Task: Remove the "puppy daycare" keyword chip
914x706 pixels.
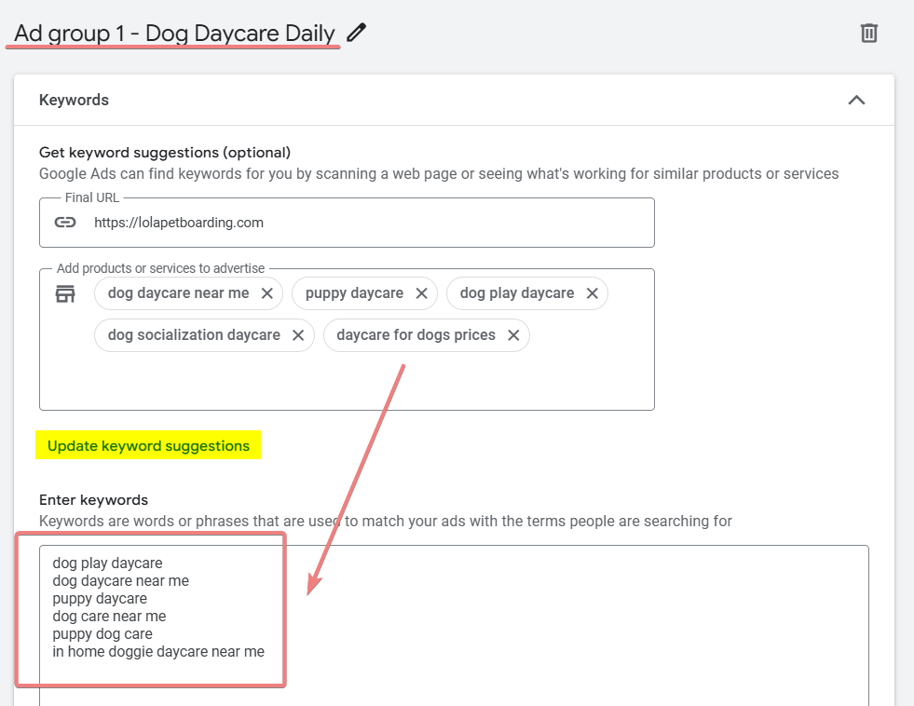Action: tap(420, 292)
